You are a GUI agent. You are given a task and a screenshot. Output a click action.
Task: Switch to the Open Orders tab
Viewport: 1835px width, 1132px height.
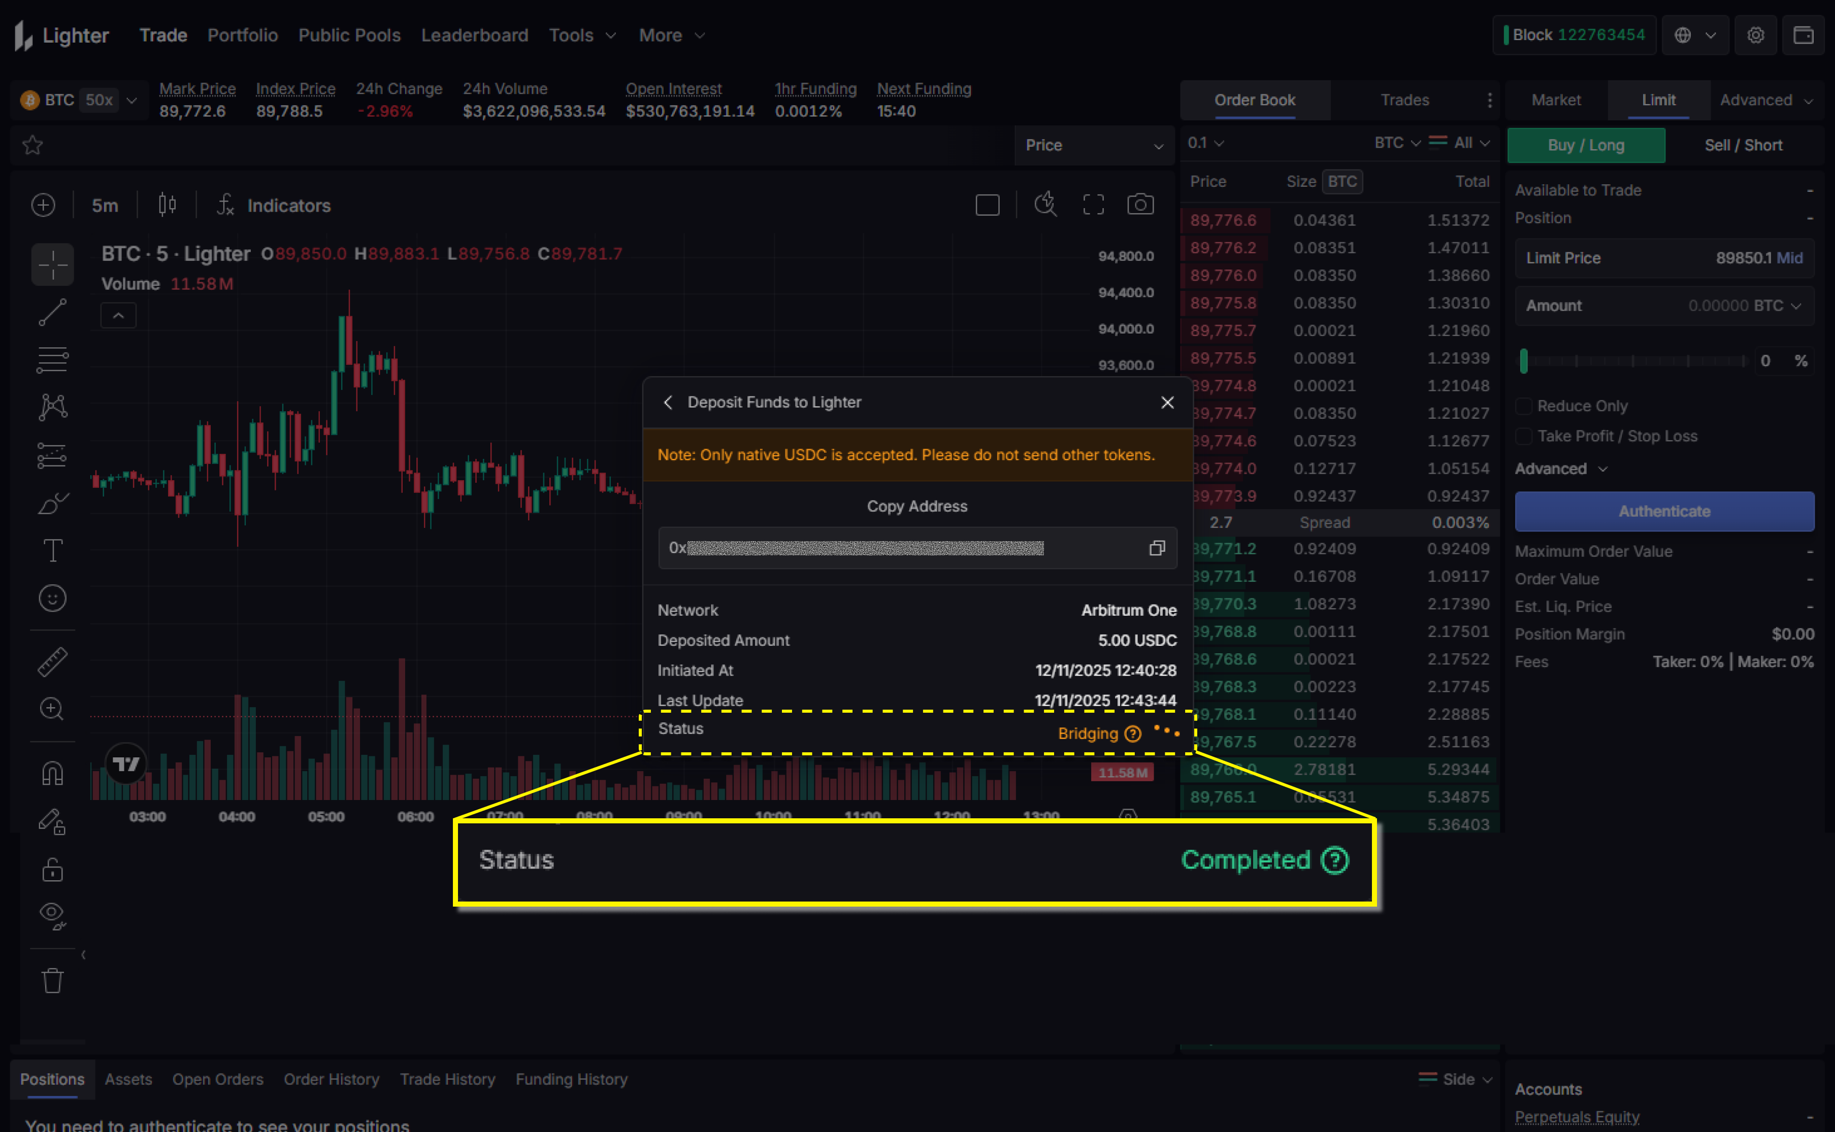(x=218, y=1079)
